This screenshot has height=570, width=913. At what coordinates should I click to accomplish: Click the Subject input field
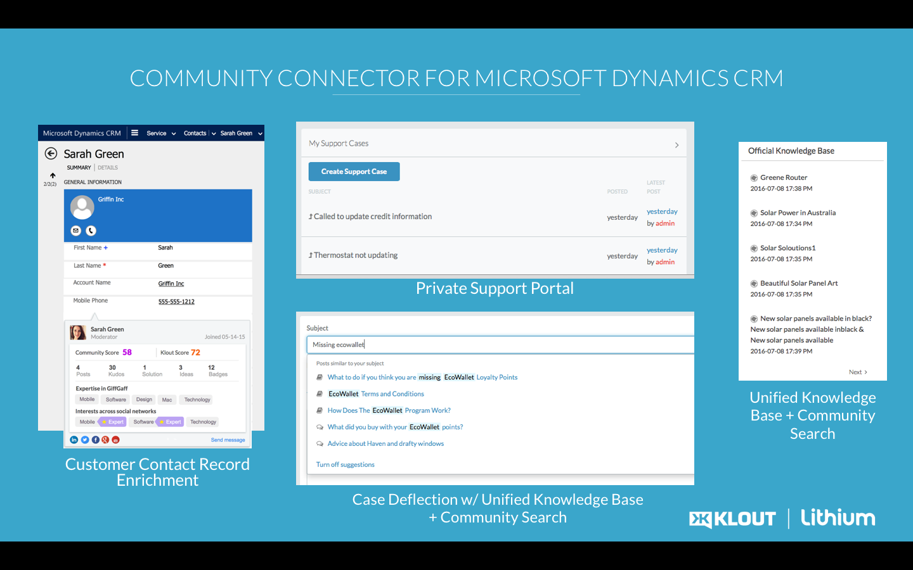(500, 345)
